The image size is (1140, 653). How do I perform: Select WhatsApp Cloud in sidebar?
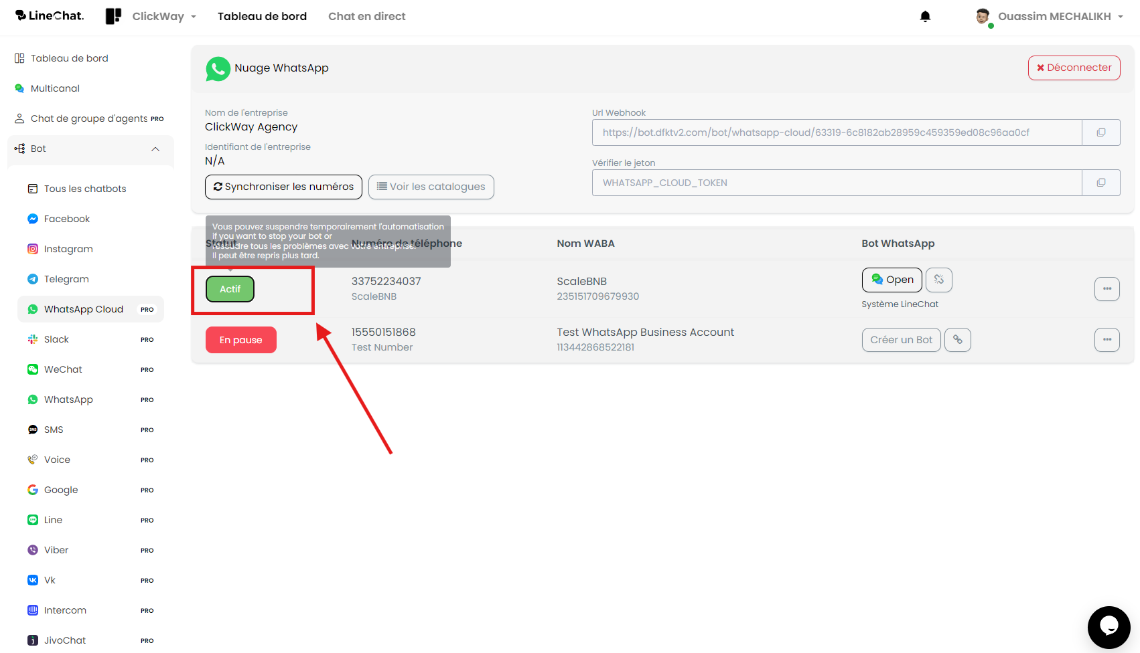[x=90, y=309]
